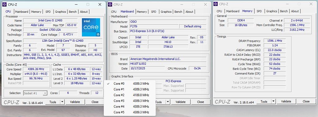Select CPU tab in CPU window

click(8, 12)
